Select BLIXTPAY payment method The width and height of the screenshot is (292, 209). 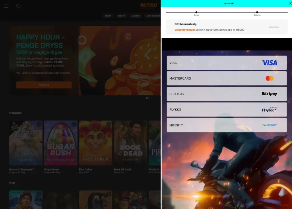click(x=227, y=94)
